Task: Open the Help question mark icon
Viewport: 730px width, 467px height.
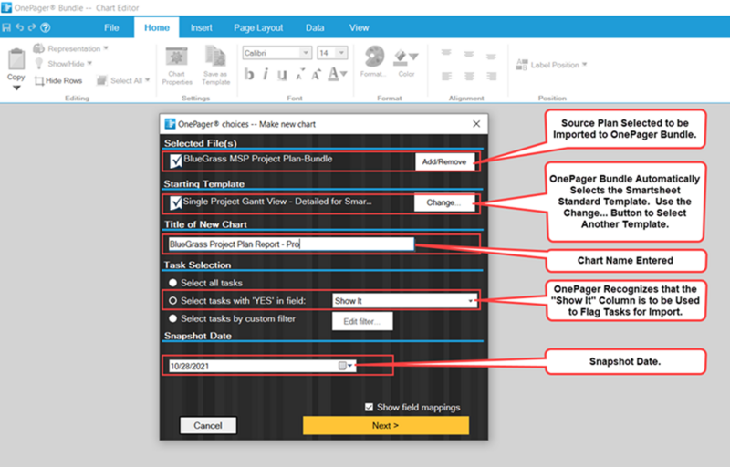Action: click(x=45, y=27)
